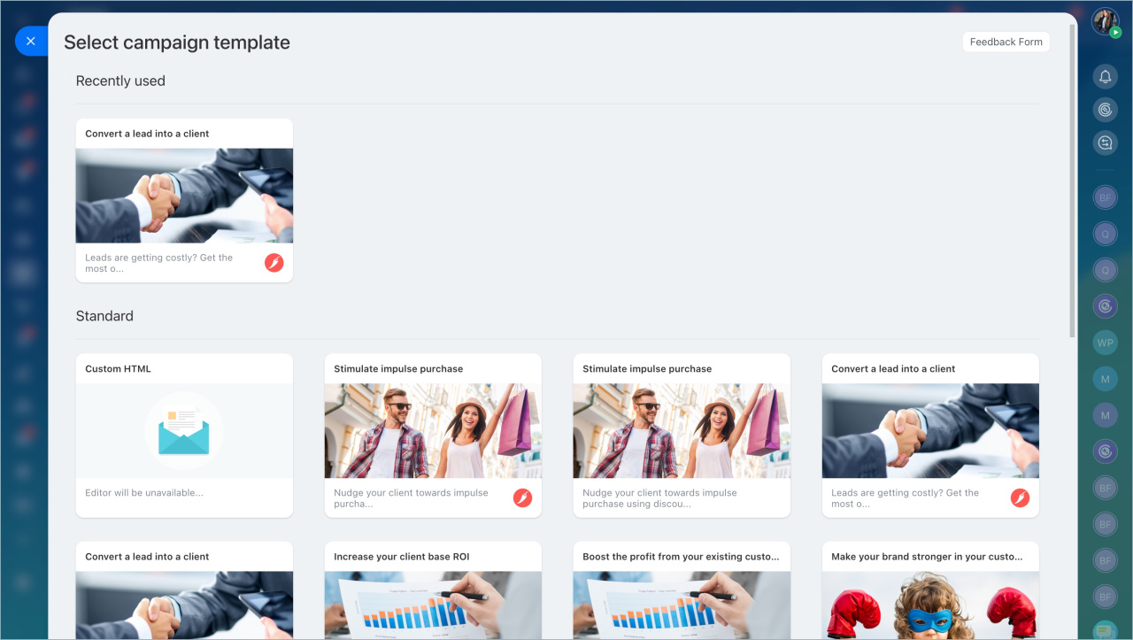Open the chat help icon in right sidebar
Screen dimensions: 1133x640
click(1105, 142)
